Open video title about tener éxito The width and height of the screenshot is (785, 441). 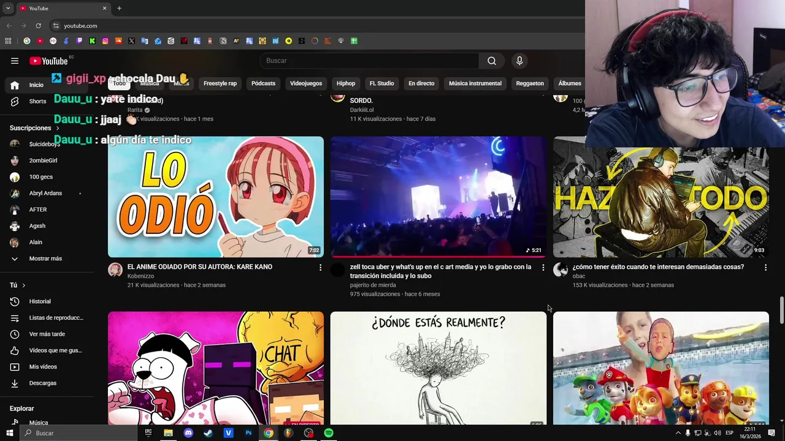point(658,267)
